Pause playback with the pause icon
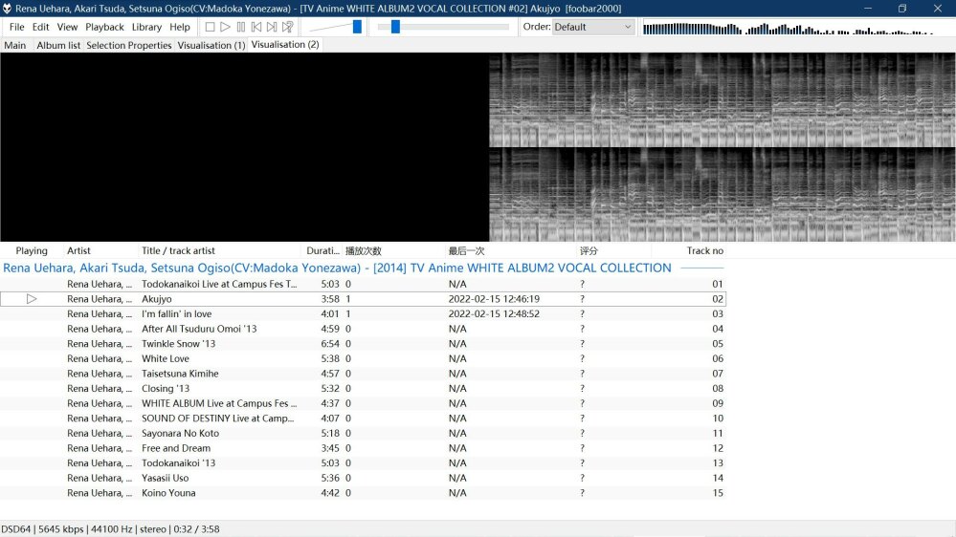The width and height of the screenshot is (956, 537). 241,27
